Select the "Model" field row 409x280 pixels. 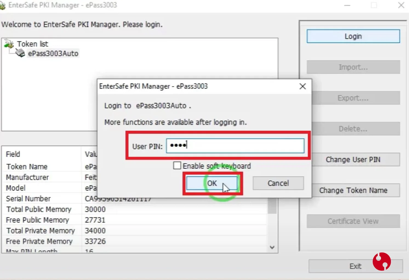[16, 188]
